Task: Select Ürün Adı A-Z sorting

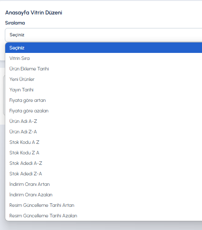Action: coord(104,121)
